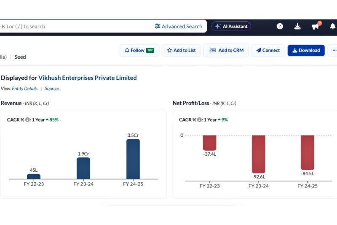Click the Follow label text
The width and height of the screenshot is (337, 225).
point(137,50)
